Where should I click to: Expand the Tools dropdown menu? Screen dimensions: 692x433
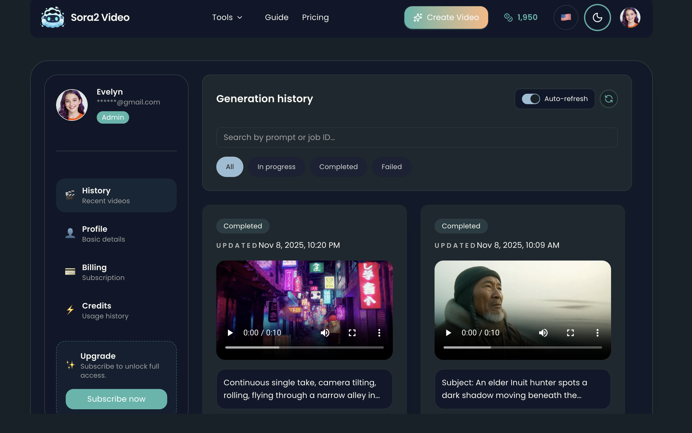(x=227, y=18)
